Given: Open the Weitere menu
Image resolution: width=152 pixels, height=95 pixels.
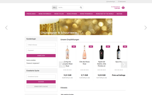Looking at the screenshot, I should (x=119, y=14).
